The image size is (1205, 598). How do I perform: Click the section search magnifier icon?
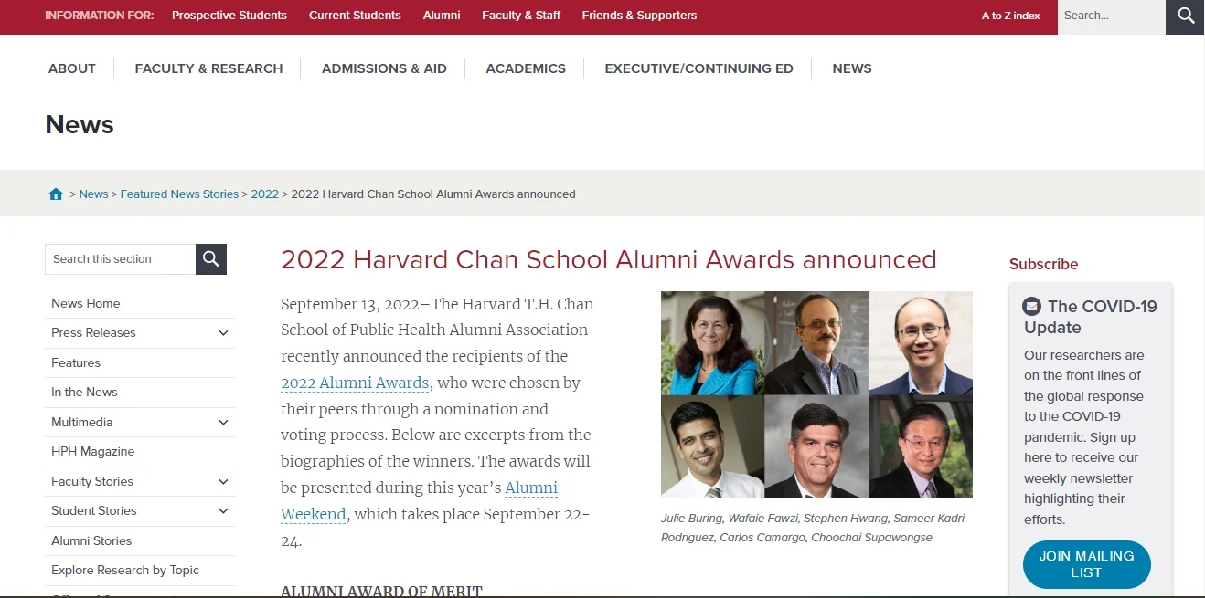[x=211, y=259]
